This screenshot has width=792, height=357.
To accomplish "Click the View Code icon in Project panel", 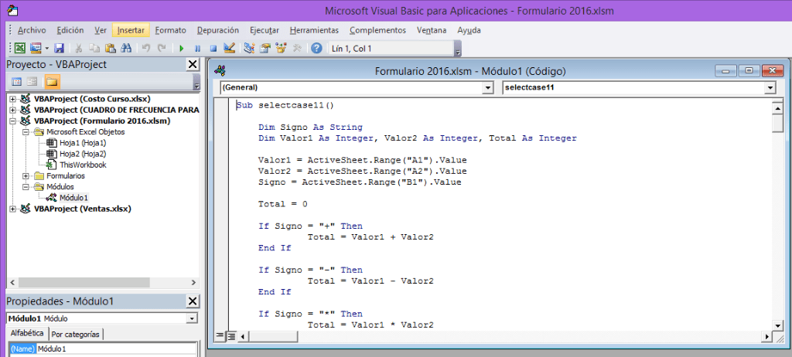I will point(17,81).
